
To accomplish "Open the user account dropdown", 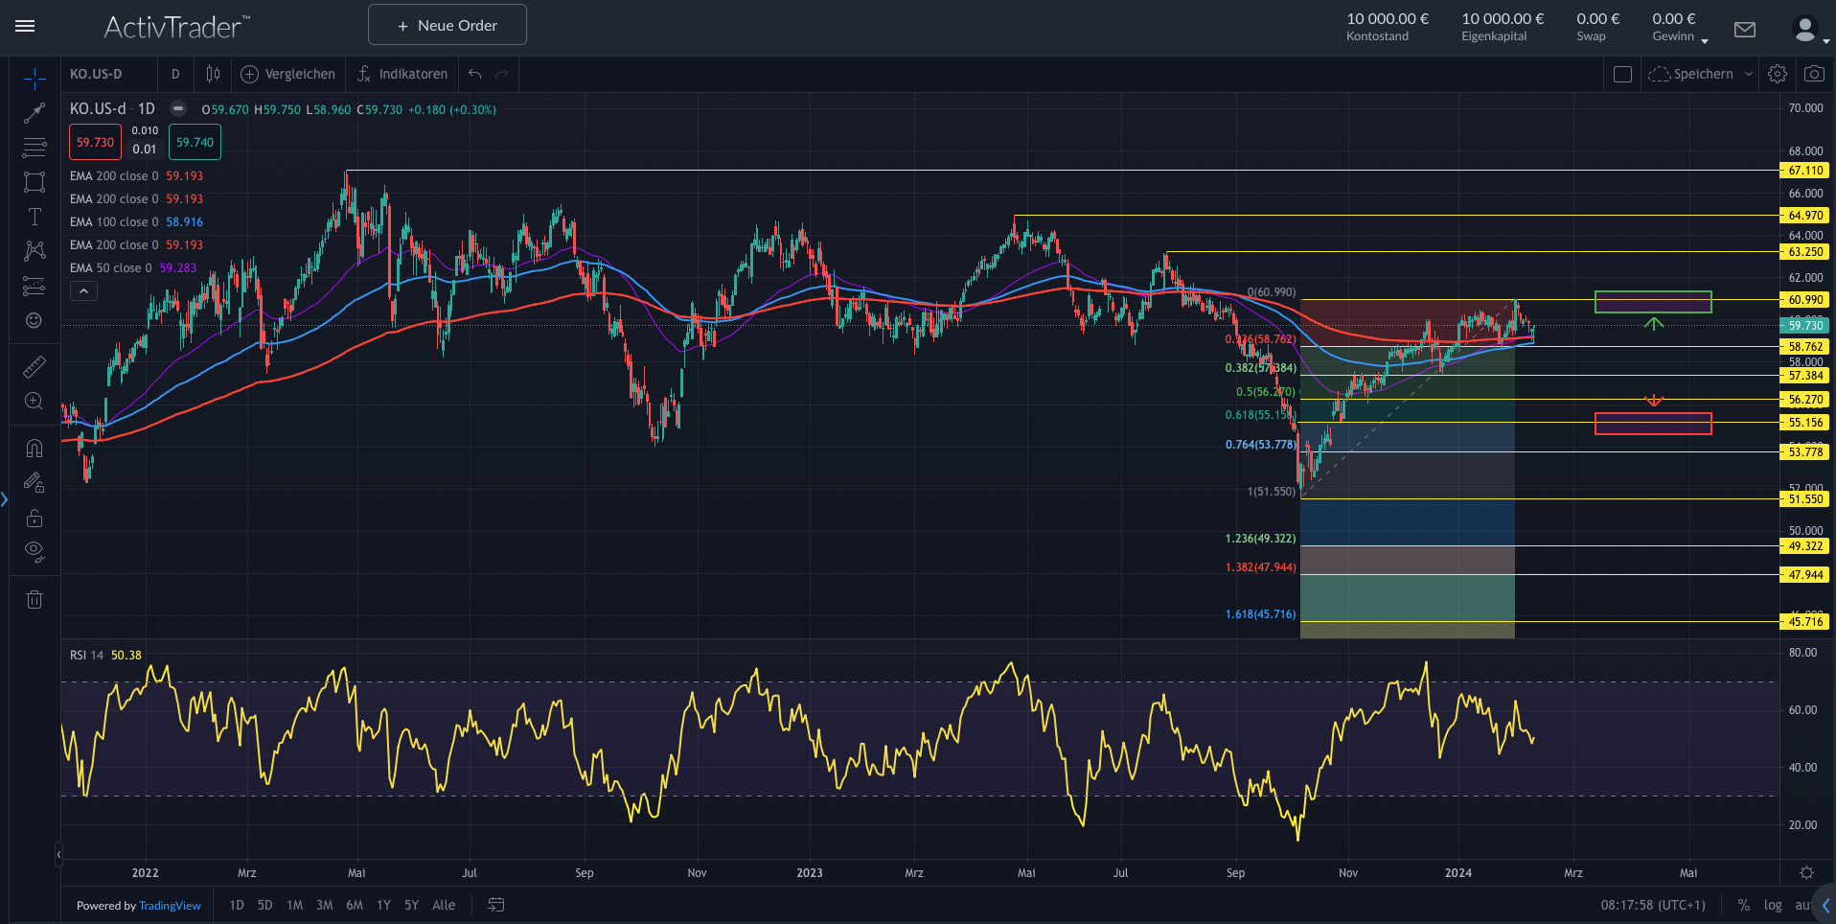I will (x=1809, y=30).
